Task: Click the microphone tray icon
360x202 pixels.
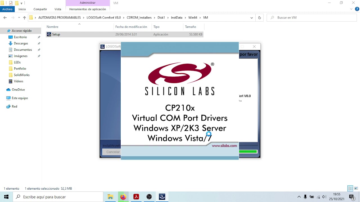Action: [x=305, y=197]
